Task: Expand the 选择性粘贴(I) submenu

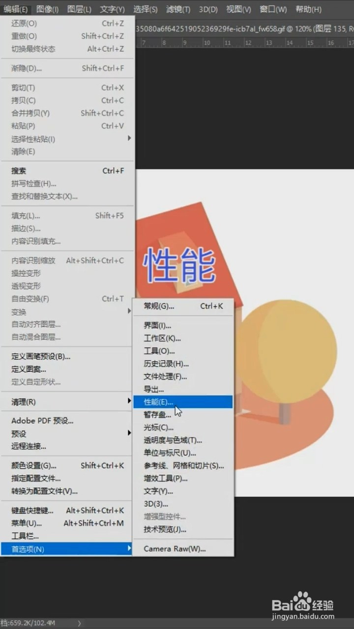Action: click(x=67, y=139)
